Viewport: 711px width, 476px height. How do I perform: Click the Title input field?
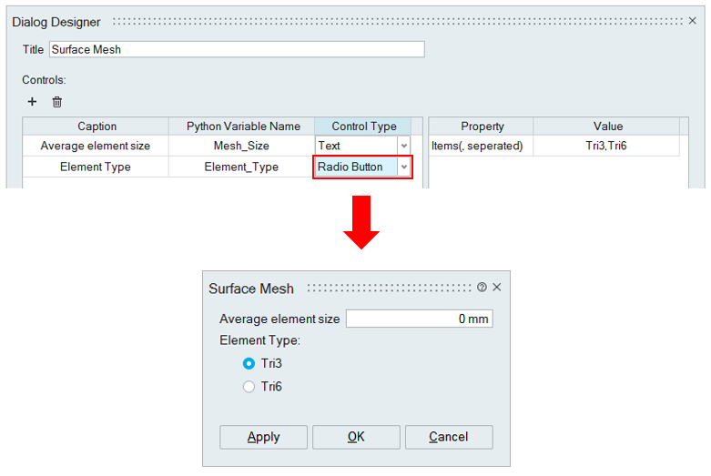coord(237,50)
